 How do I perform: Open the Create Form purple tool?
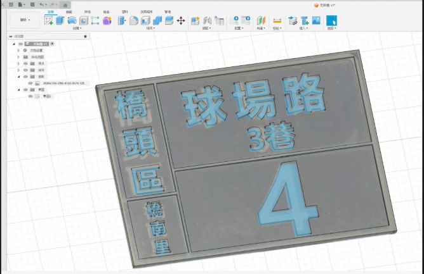(107, 20)
